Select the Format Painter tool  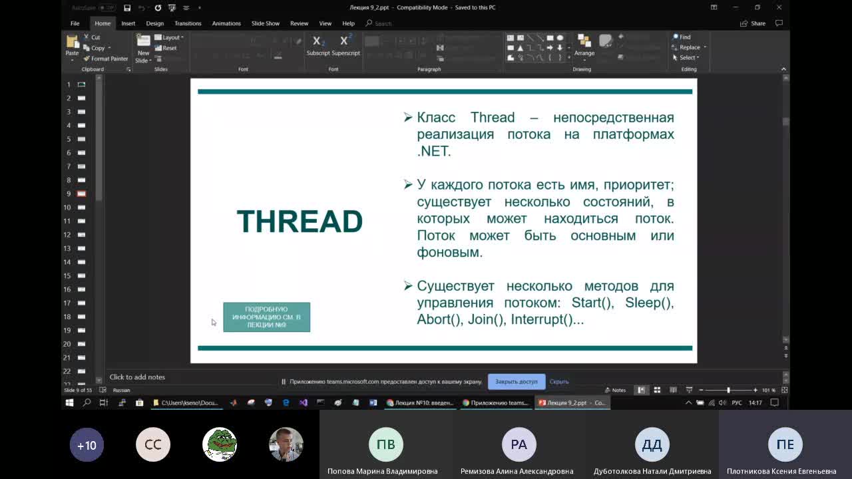coord(106,59)
